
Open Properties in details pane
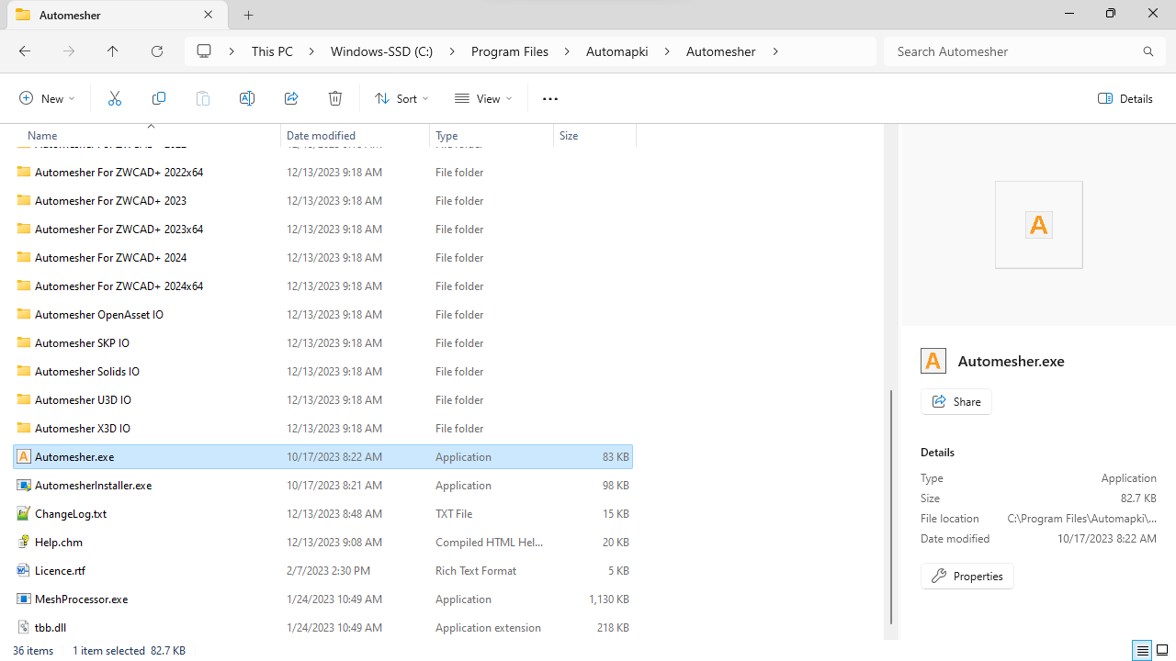click(x=967, y=576)
